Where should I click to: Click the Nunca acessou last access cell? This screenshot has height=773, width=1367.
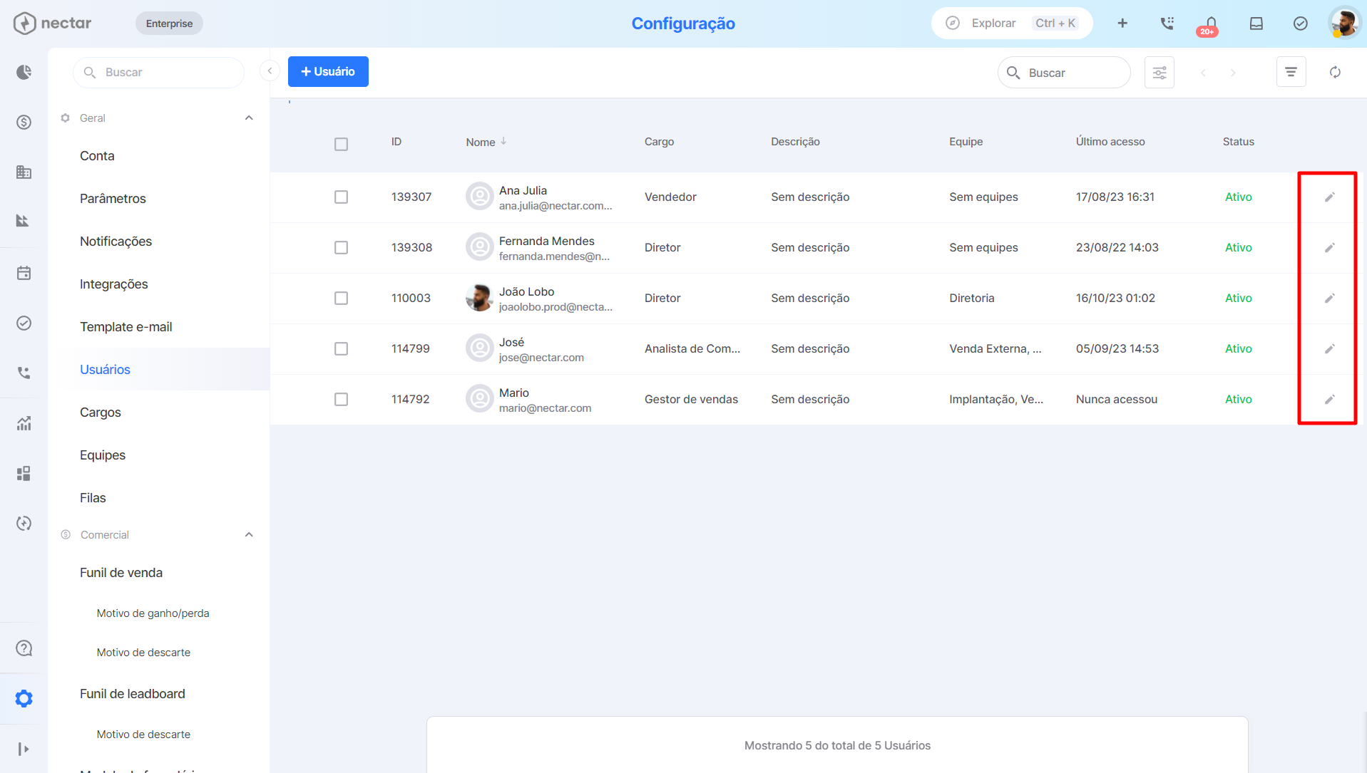(x=1116, y=399)
